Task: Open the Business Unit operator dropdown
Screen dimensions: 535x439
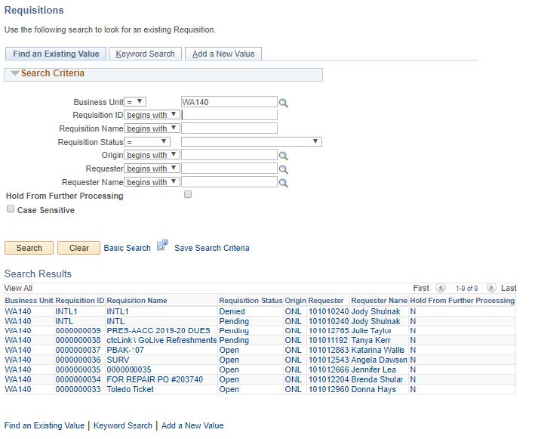Action: pyautogui.click(x=134, y=101)
